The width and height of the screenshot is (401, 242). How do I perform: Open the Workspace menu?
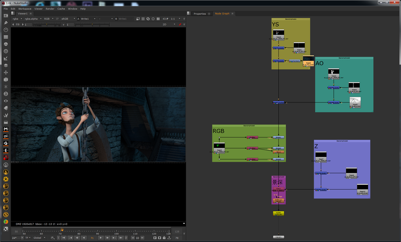pyautogui.click(x=25, y=9)
